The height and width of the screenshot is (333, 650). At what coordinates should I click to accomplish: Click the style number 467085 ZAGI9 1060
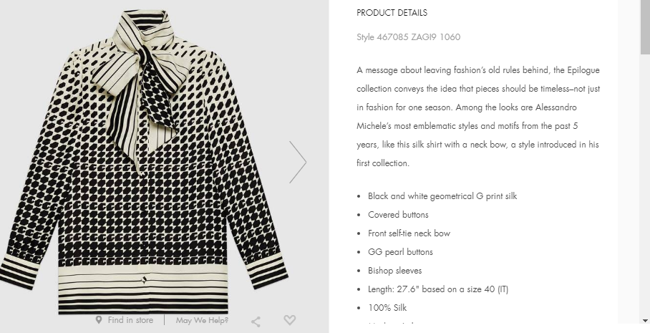(408, 37)
